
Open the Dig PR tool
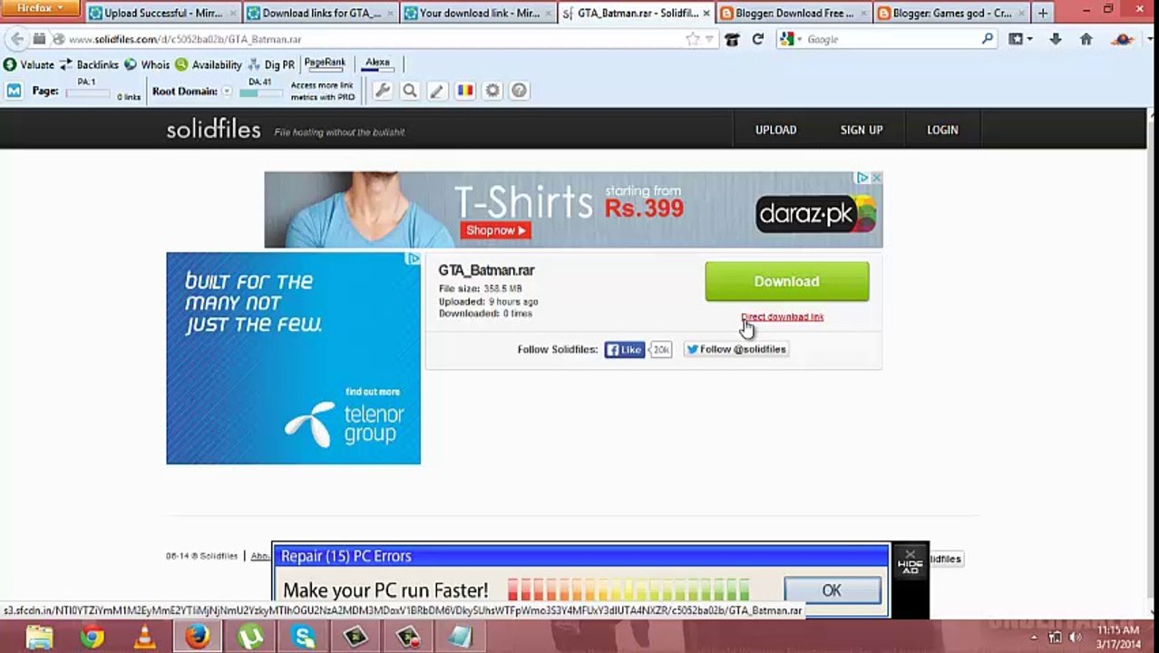(x=271, y=64)
